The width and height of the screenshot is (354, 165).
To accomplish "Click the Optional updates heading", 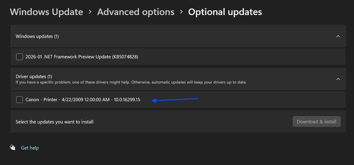I will pos(225,12).
